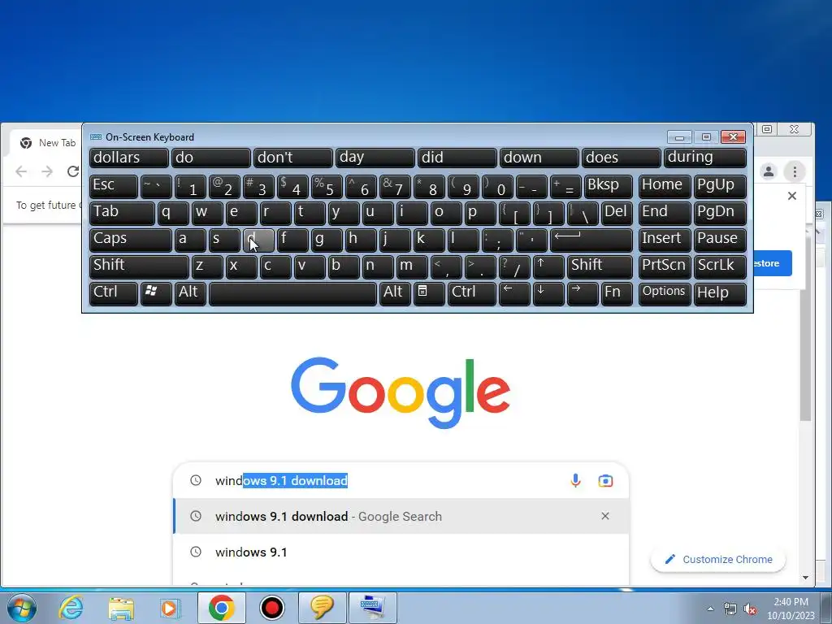
Task: Go forward using Chrome's forward arrow
Action: click(47, 171)
